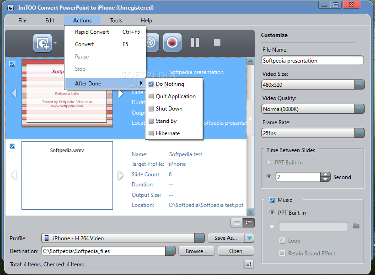Screen dimensions: 375x275
Task: Maximize the ImTOO window
Action: tap(336, 5)
